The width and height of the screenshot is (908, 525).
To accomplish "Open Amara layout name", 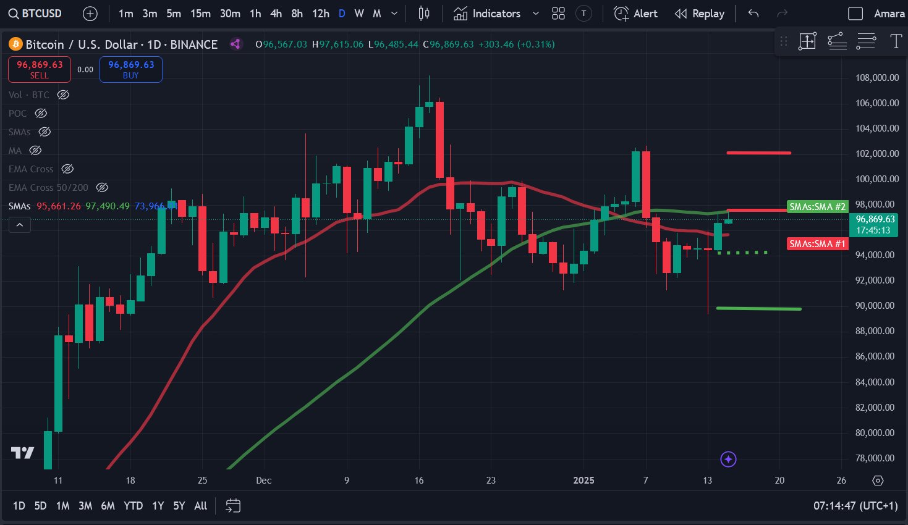I will coord(889,14).
